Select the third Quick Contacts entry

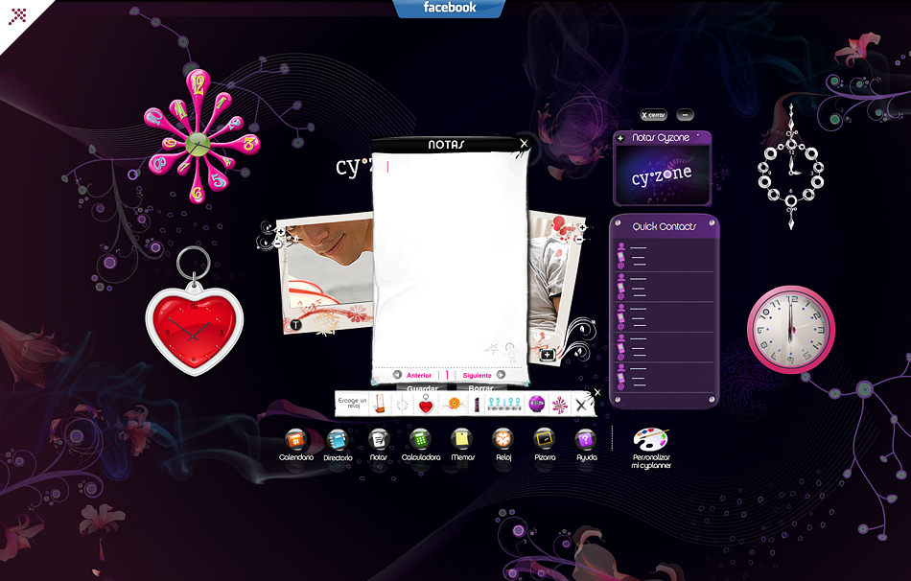tap(665, 316)
